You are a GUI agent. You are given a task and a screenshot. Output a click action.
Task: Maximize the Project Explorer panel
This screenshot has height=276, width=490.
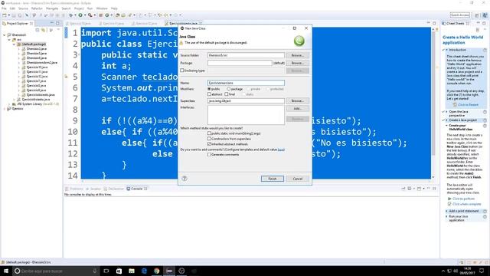(57, 23)
